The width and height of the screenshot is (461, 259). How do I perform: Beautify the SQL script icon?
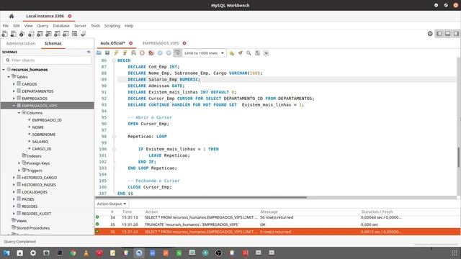click(240, 53)
